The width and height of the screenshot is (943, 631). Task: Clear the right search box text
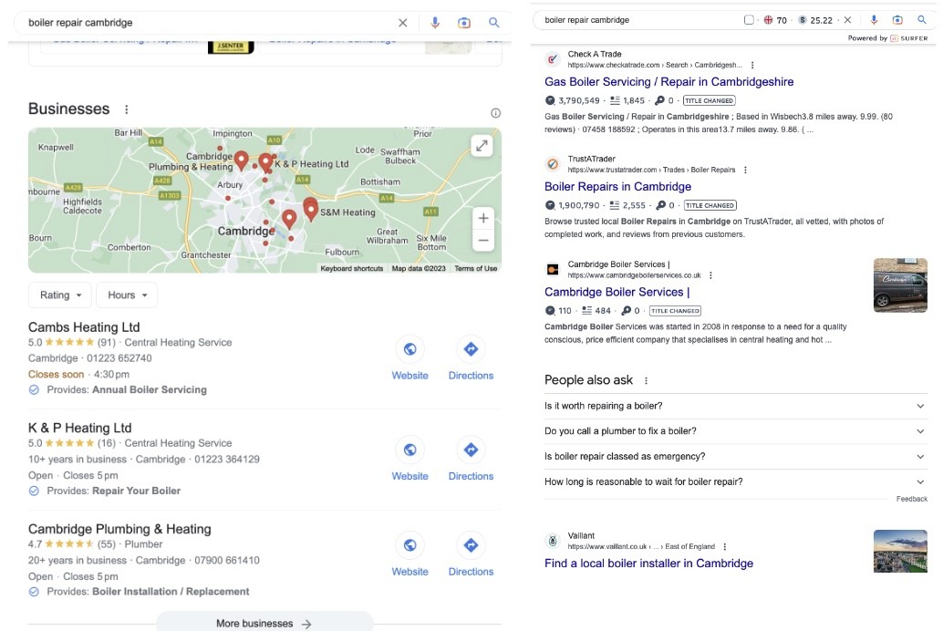(x=847, y=20)
